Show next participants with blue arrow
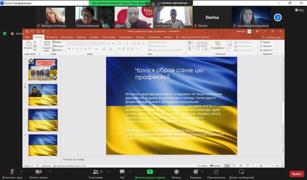This screenshot has width=307, height=180. pyautogui.click(x=278, y=17)
